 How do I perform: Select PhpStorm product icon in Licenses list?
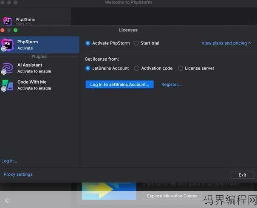[7, 45]
